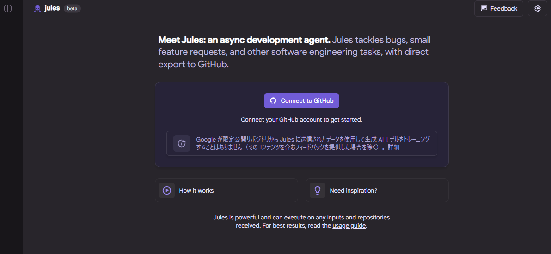Open the usage guide link
This screenshot has height=254, width=551.
click(349, 226)
